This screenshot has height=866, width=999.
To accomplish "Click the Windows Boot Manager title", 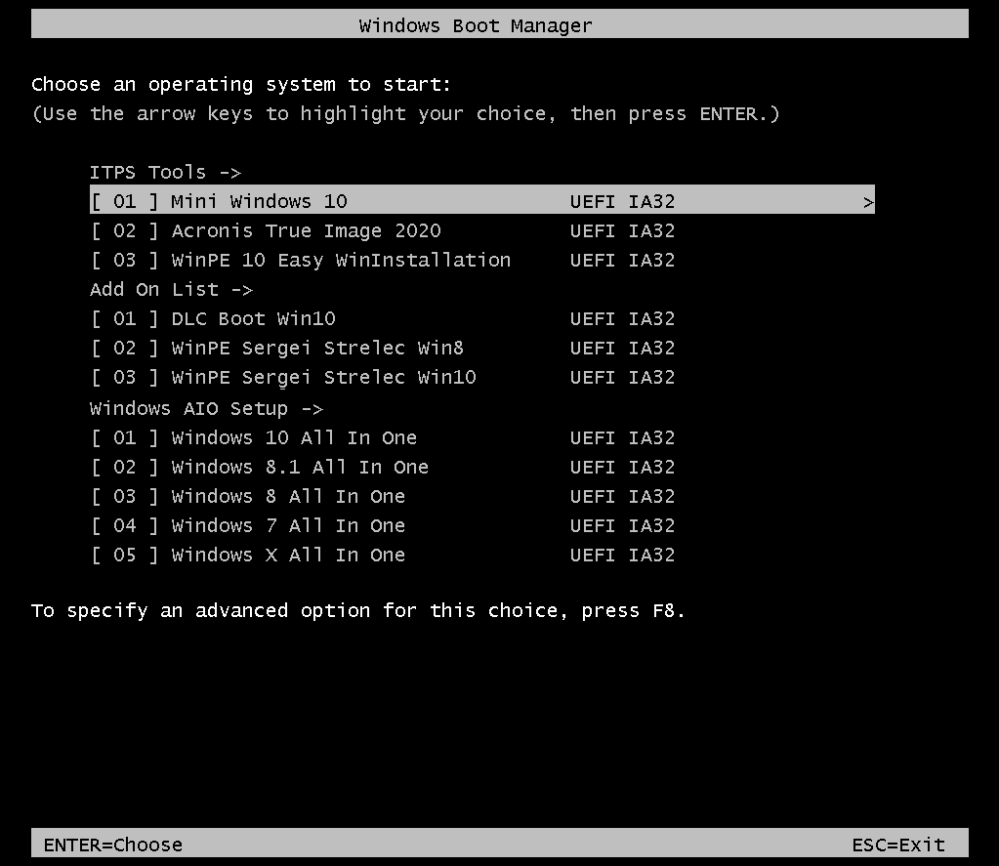I will click(476, 25).
